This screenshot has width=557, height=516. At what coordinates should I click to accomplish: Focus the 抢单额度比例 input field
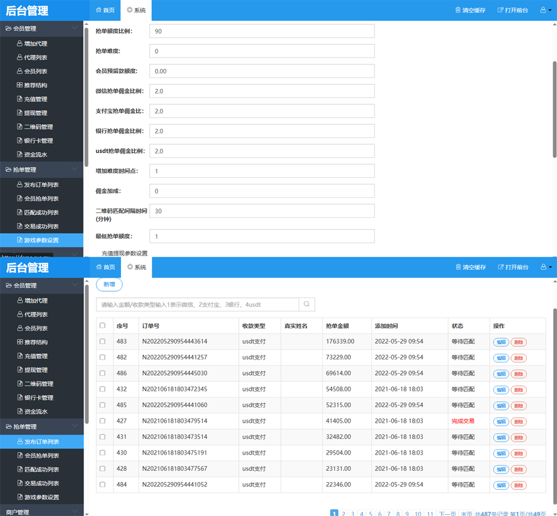pos(262,31)
